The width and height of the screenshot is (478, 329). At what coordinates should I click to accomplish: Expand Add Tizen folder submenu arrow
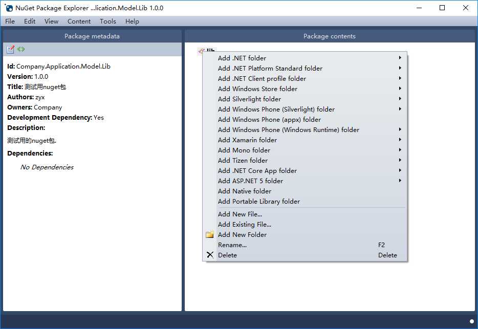(400, 160)
